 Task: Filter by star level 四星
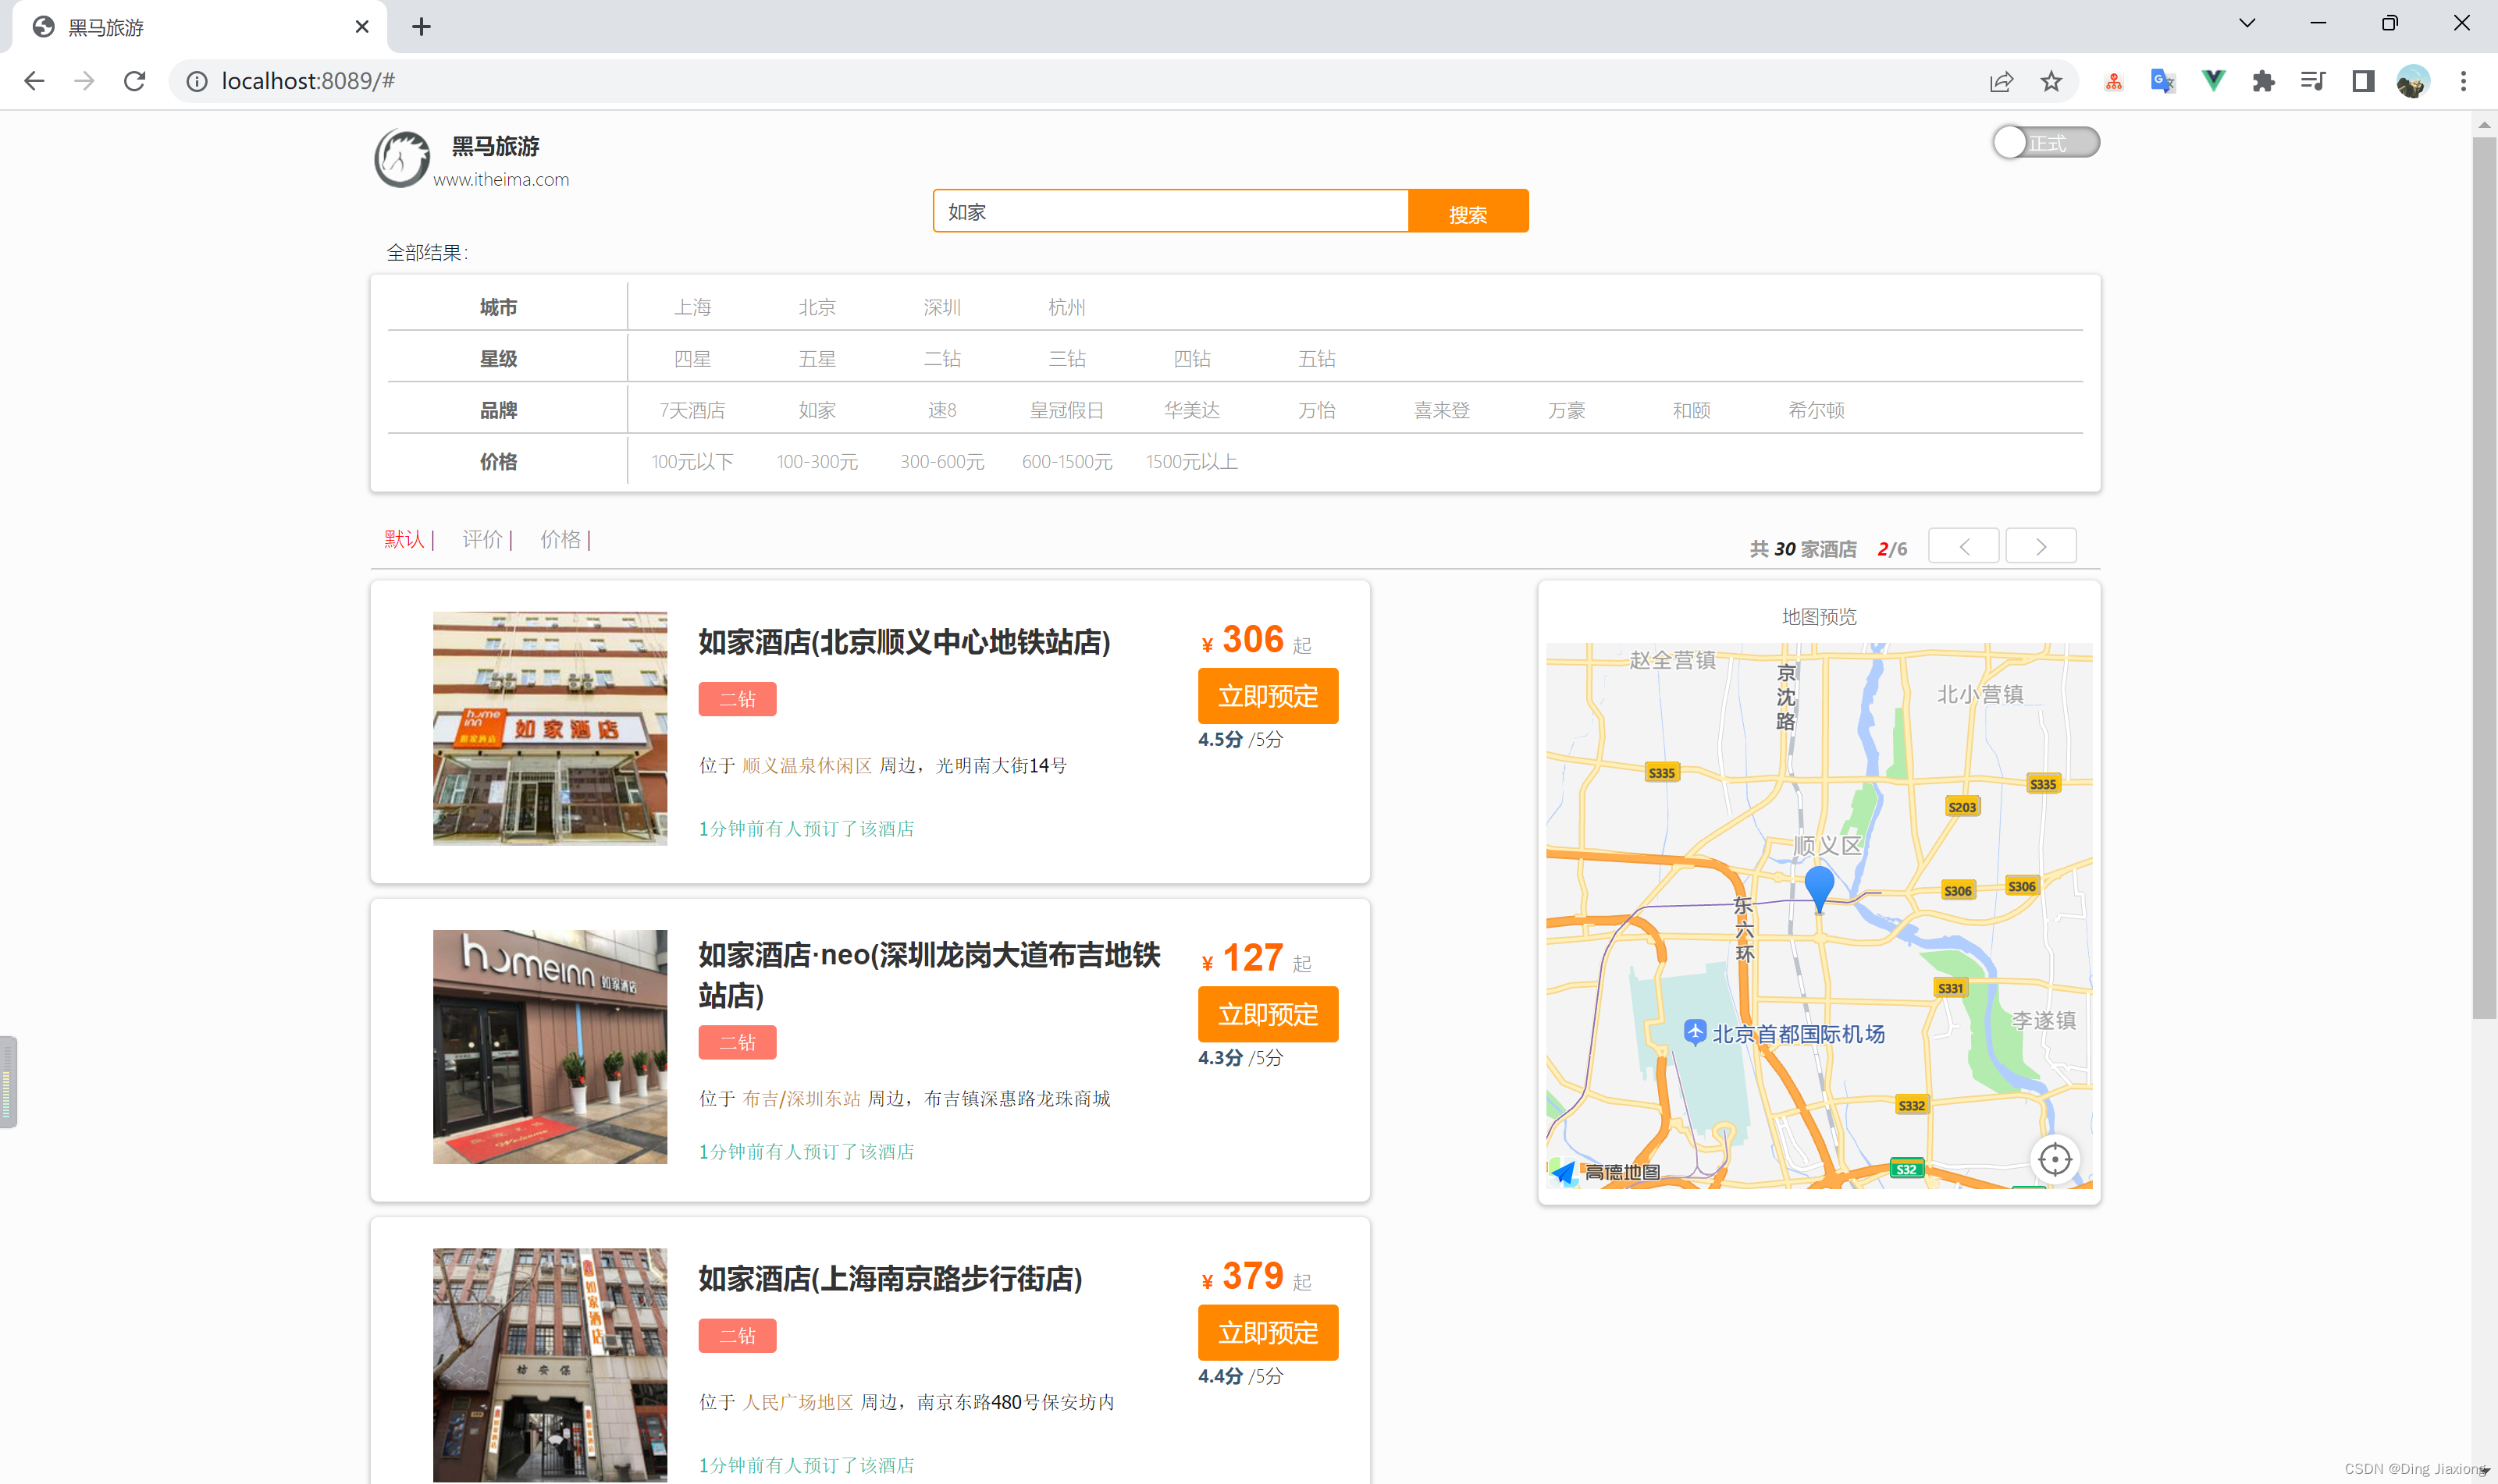pos(692,359)
